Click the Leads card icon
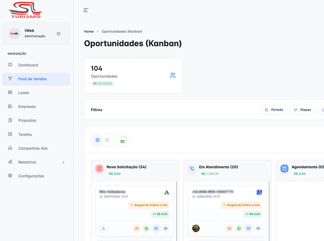Screen dimensions: 324x241 pyautogui.click(x=10, y=92)
